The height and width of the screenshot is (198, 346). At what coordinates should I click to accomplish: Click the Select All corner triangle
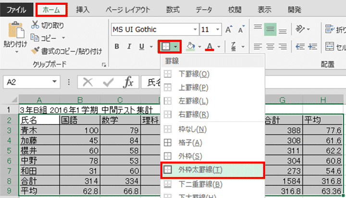14,100
